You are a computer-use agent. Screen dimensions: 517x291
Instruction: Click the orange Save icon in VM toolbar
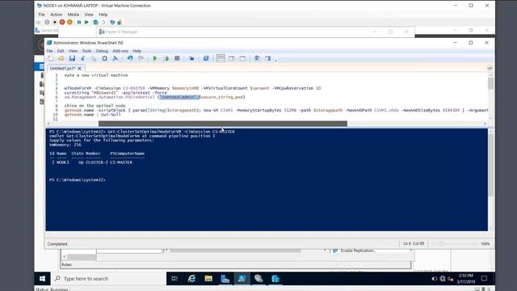[x=69, y=22]
